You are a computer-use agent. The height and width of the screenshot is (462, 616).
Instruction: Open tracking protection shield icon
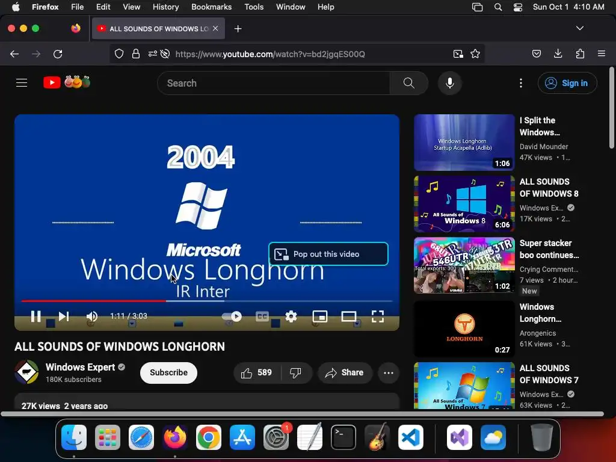(119, 54)
